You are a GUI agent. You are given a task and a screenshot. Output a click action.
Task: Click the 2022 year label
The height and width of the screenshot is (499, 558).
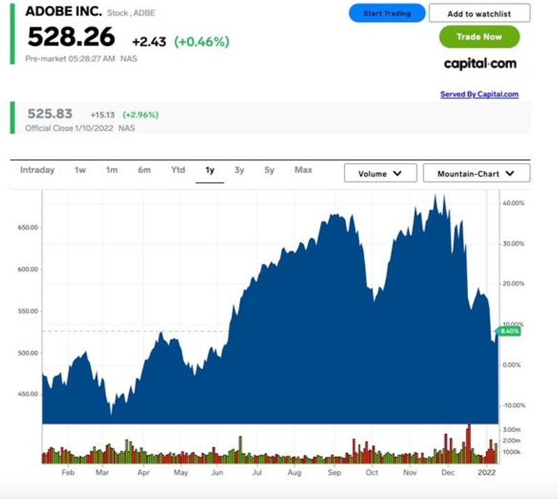[486, 472]
